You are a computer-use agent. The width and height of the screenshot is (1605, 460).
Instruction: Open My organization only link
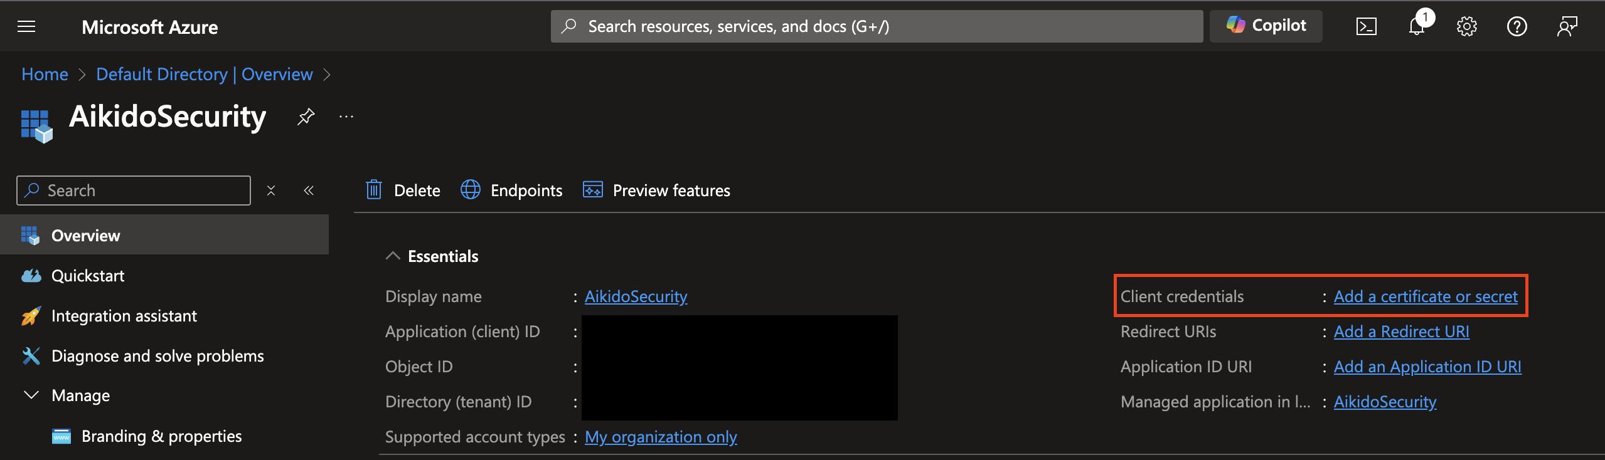coord(661,437)
